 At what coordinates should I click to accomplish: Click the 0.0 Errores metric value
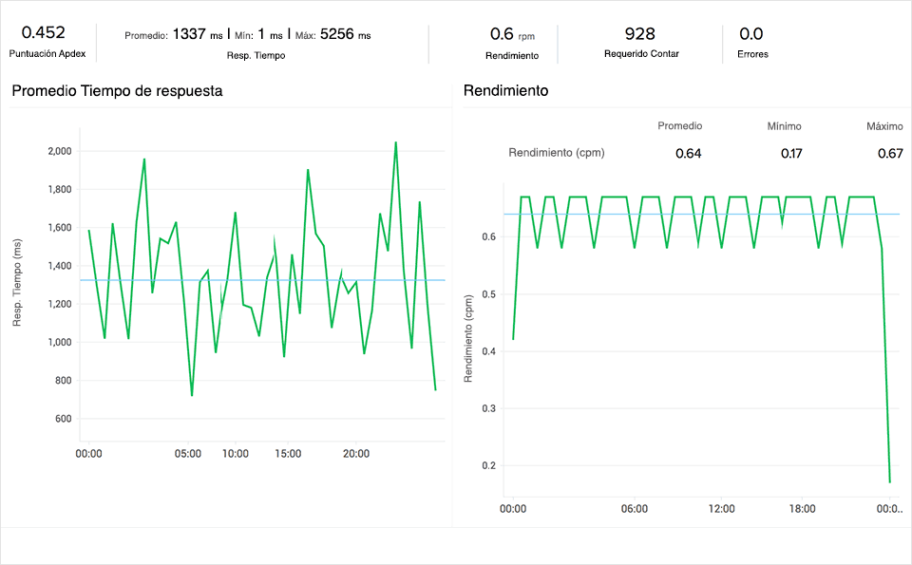(750, 34)
